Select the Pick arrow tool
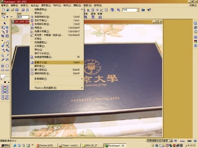 pyautogui.click(x=5, y=23)
